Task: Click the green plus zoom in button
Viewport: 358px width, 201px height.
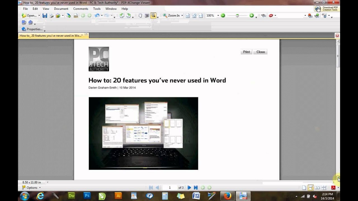Action: coord(251,16)
